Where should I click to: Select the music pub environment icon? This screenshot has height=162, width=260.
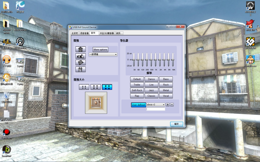point(80,69)
